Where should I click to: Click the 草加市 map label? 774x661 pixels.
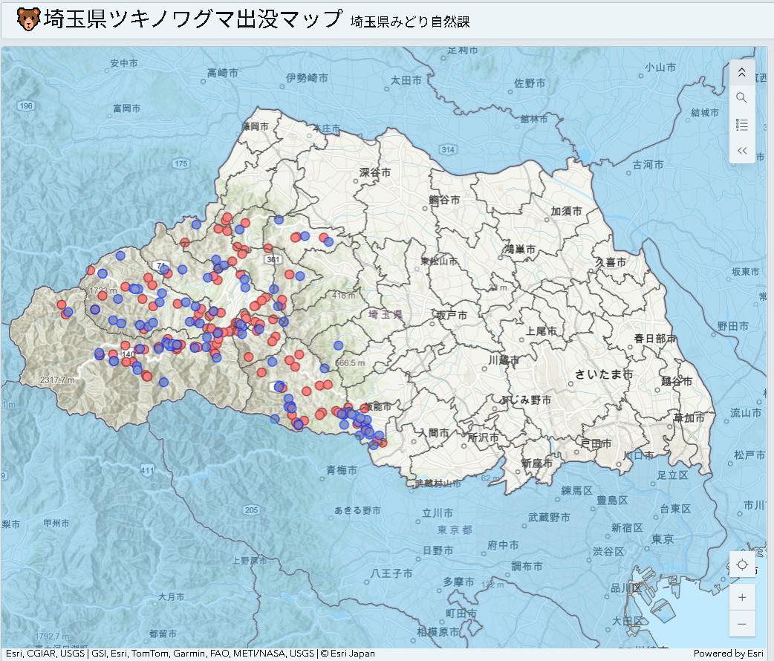click(x=689, y=417)
